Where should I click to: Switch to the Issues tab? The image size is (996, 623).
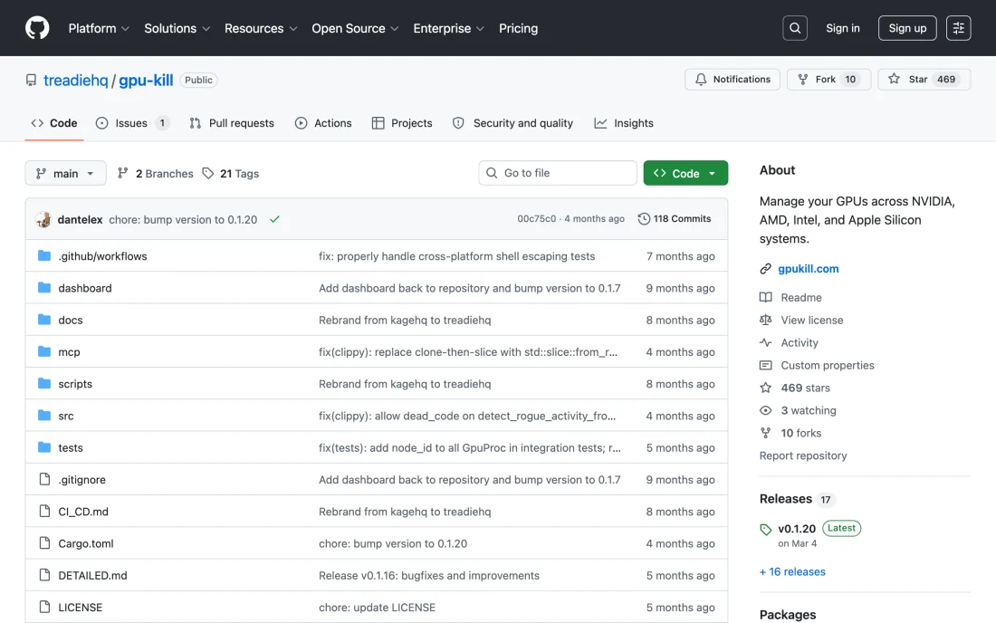132,123
